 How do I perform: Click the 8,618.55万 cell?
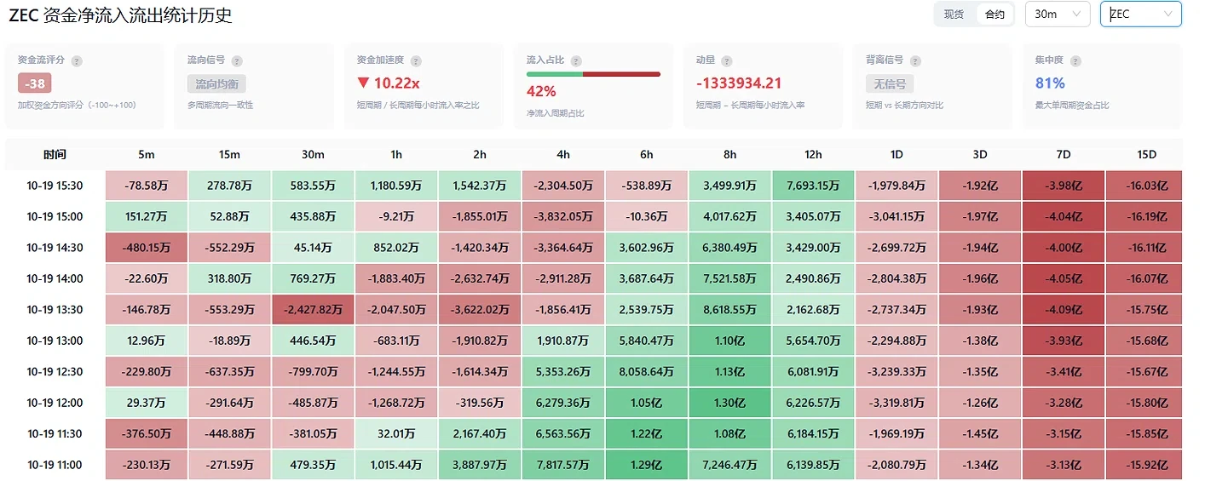pyautogui.click(x=730, y=310)
